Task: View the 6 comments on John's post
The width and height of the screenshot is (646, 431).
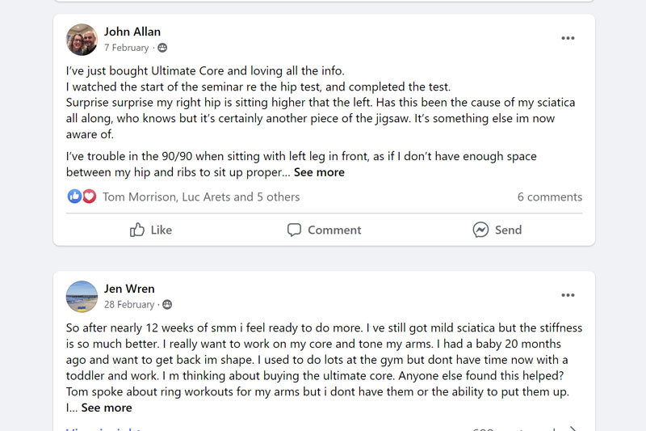Action: [549, 196]
